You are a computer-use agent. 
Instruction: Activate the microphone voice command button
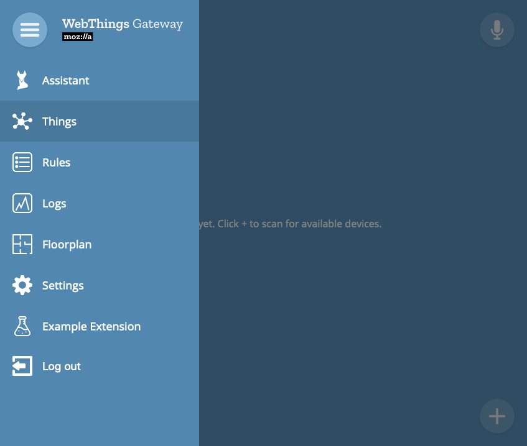(x=497, y=30)
